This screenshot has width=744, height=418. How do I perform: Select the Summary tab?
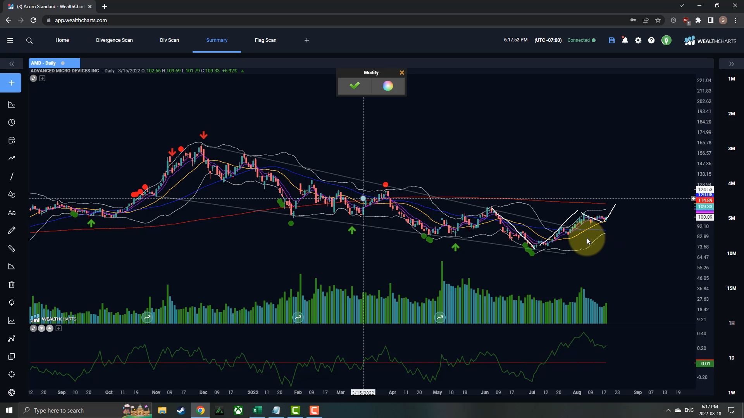coord(217,40)
